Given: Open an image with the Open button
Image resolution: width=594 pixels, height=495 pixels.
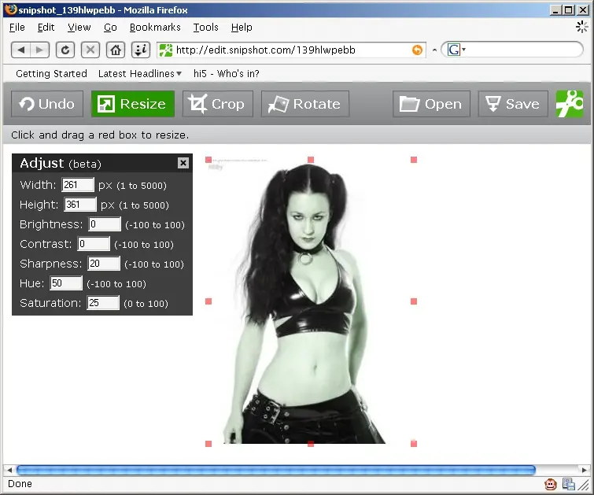Looking at the screenshot, I should pos(431,104).
